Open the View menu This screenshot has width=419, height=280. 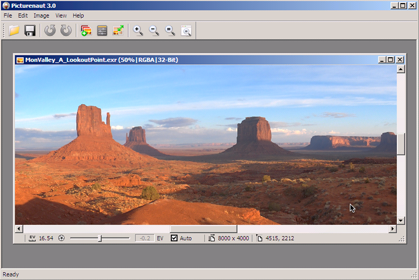coord(61,15)
